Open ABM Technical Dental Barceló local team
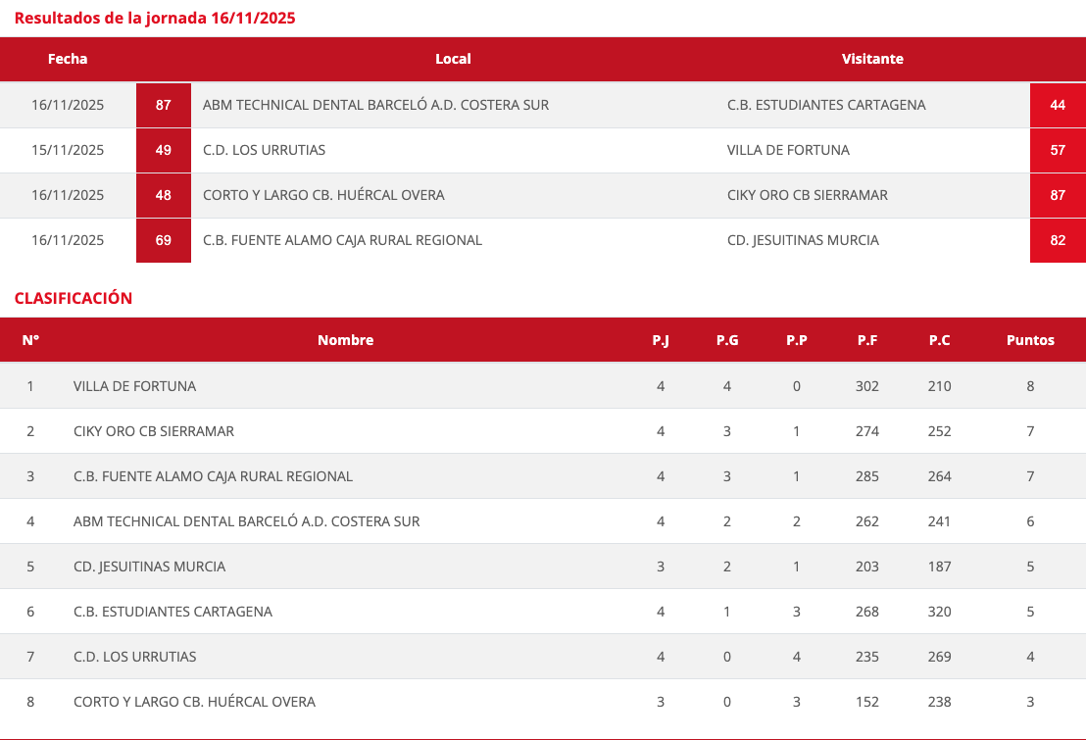 pyautogui.click(x=375, y=105)
